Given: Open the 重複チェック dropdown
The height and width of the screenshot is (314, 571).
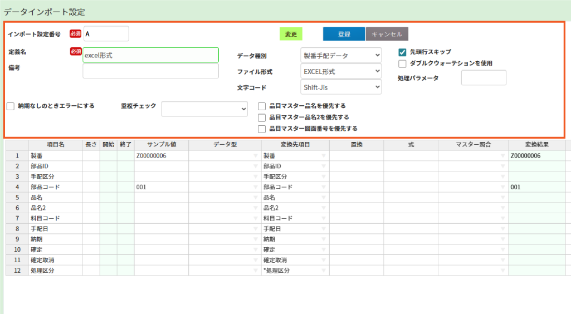Looking at the screenshot, I should coord(204,109).
